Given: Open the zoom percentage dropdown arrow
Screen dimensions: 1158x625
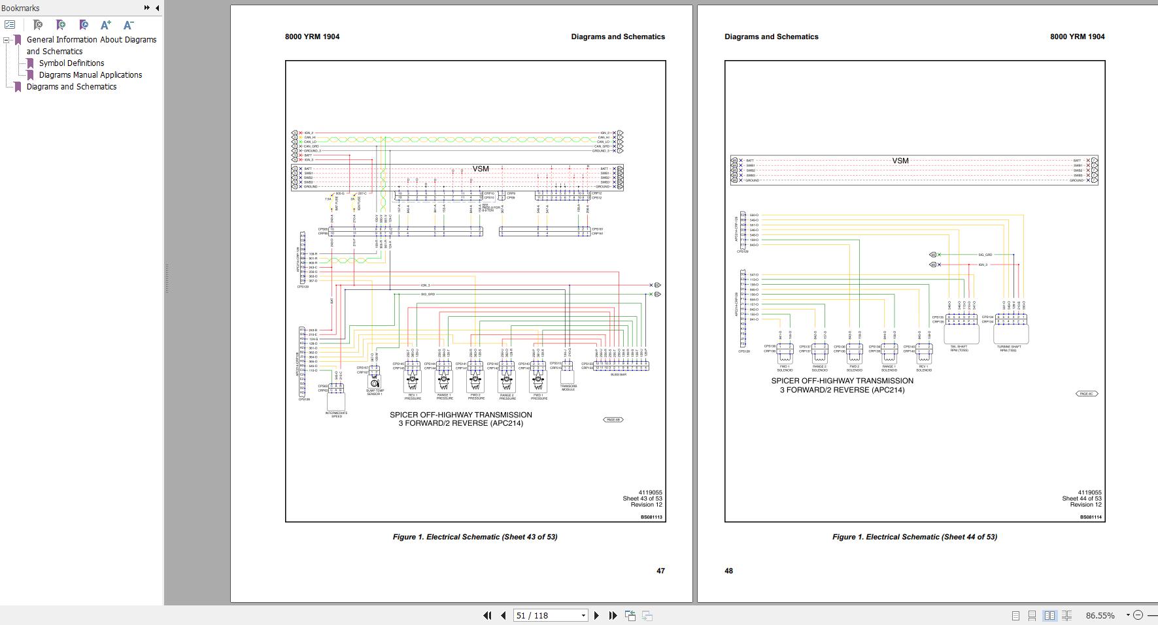Looking at the screenshot, I should pos(1127,615).
